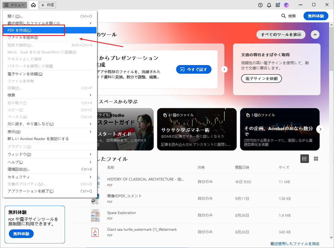Sort by サイズ column header
Screen dimensions: 334x248
(284, 167)
